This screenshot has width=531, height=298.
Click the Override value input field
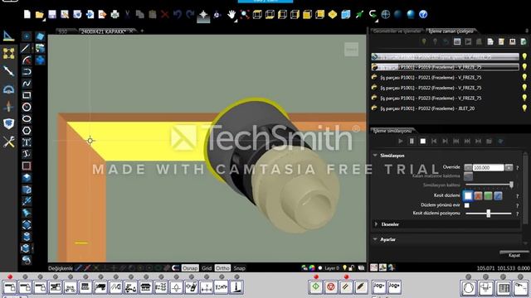pos(489,167)
